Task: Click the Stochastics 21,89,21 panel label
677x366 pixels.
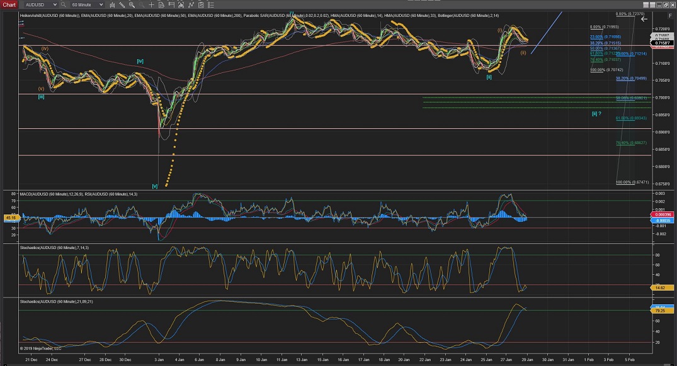Action: 56,301
